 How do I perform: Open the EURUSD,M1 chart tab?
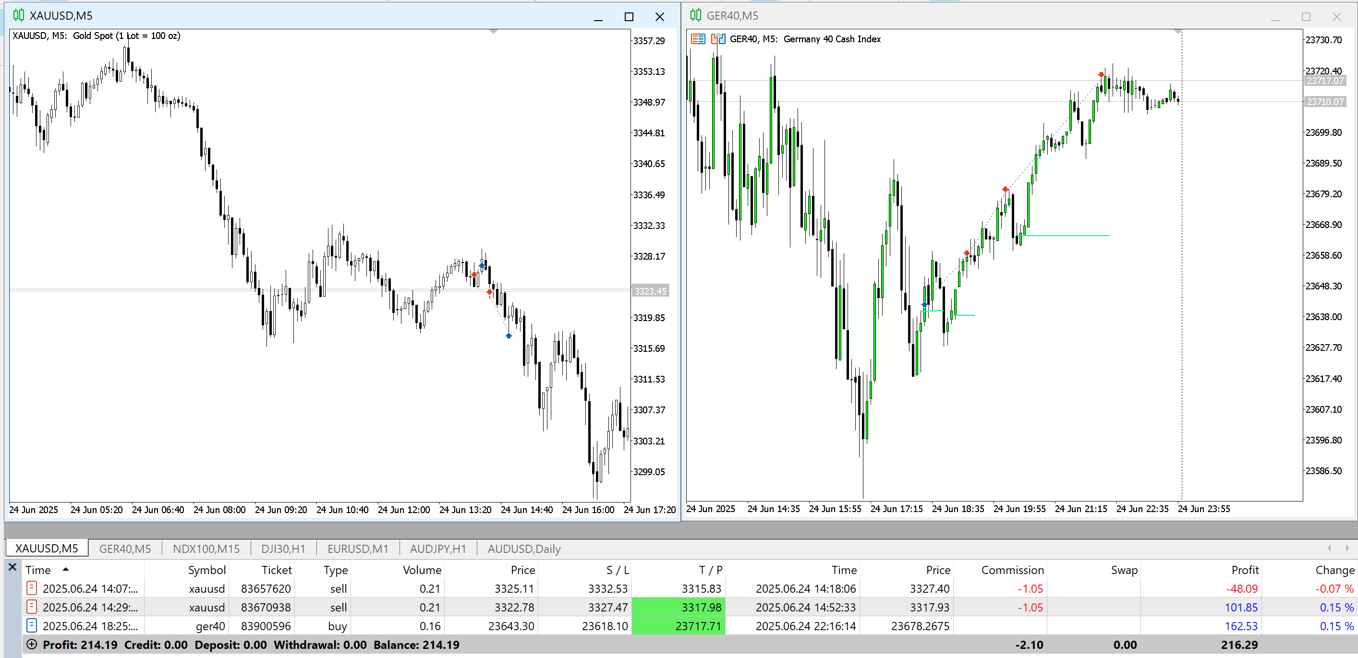[x=358, y=549]
